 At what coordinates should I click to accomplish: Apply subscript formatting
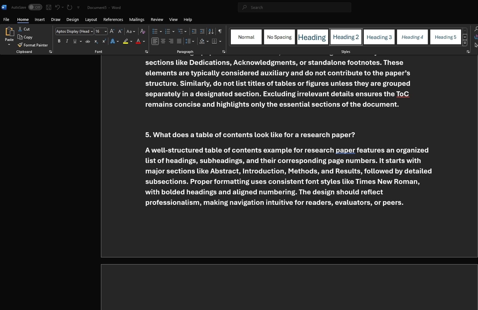(x=96, y=41)
